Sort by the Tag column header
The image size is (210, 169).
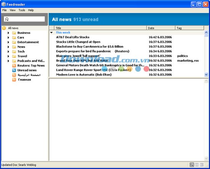tap(189, 28)
